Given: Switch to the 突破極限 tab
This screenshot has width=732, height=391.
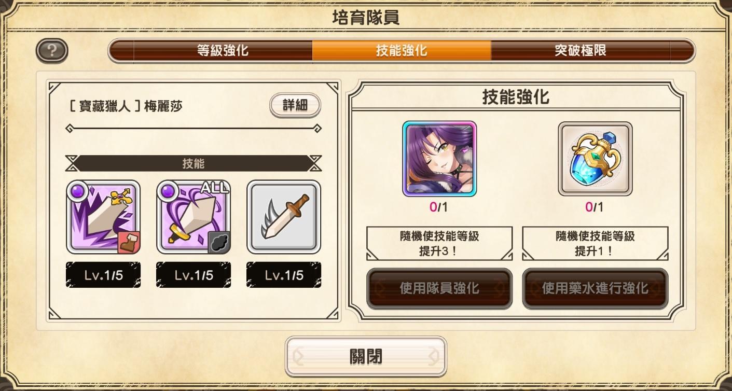Looking at the screenshot, I should tap(581, 51).
